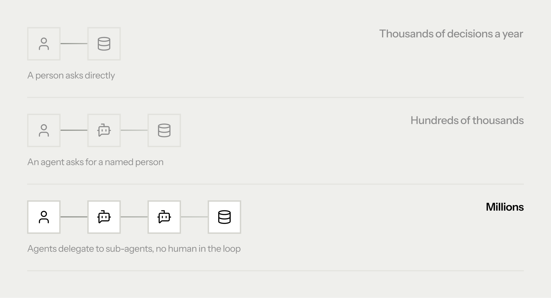Select the 'An agent asks for a named person' caption
The width and height of the screenshot is (551, 298).
[96, 162]
